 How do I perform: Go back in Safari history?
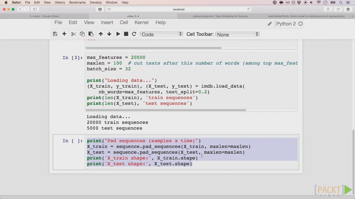click(x=20, y=9)
